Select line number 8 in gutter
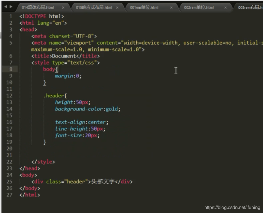Image resolution: width=263 pixels, height=213 pixels. coord(11,69)
